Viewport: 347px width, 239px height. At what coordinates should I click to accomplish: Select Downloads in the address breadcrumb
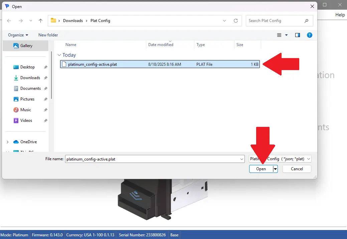coord(73,21)
